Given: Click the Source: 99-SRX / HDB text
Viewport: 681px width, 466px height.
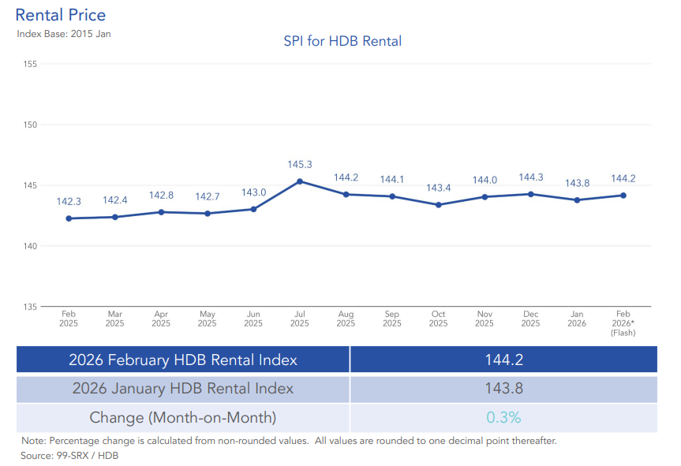Looking at the screenshot, I should pos(69,456).
